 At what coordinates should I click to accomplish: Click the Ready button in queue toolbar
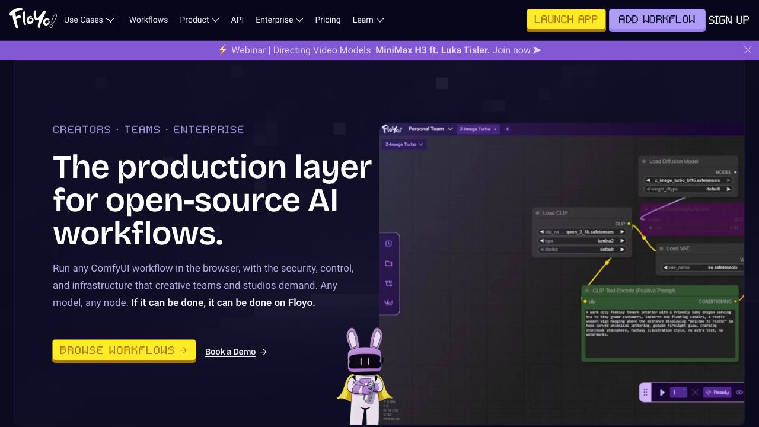pos(717,392)
